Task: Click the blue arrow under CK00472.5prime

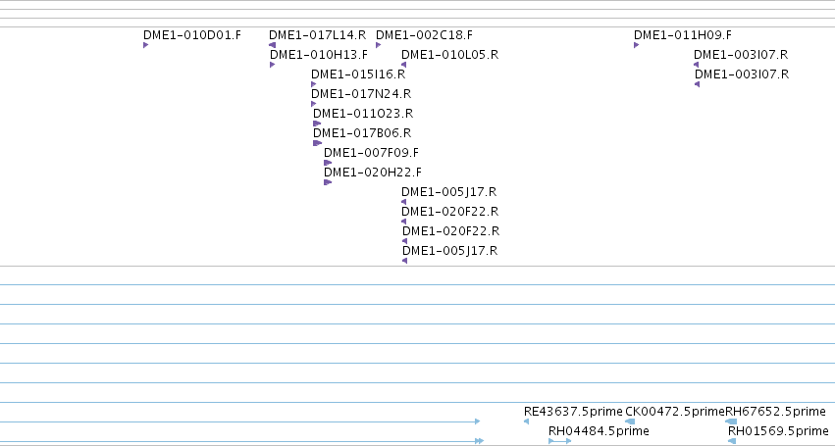Action: point(630,421)
